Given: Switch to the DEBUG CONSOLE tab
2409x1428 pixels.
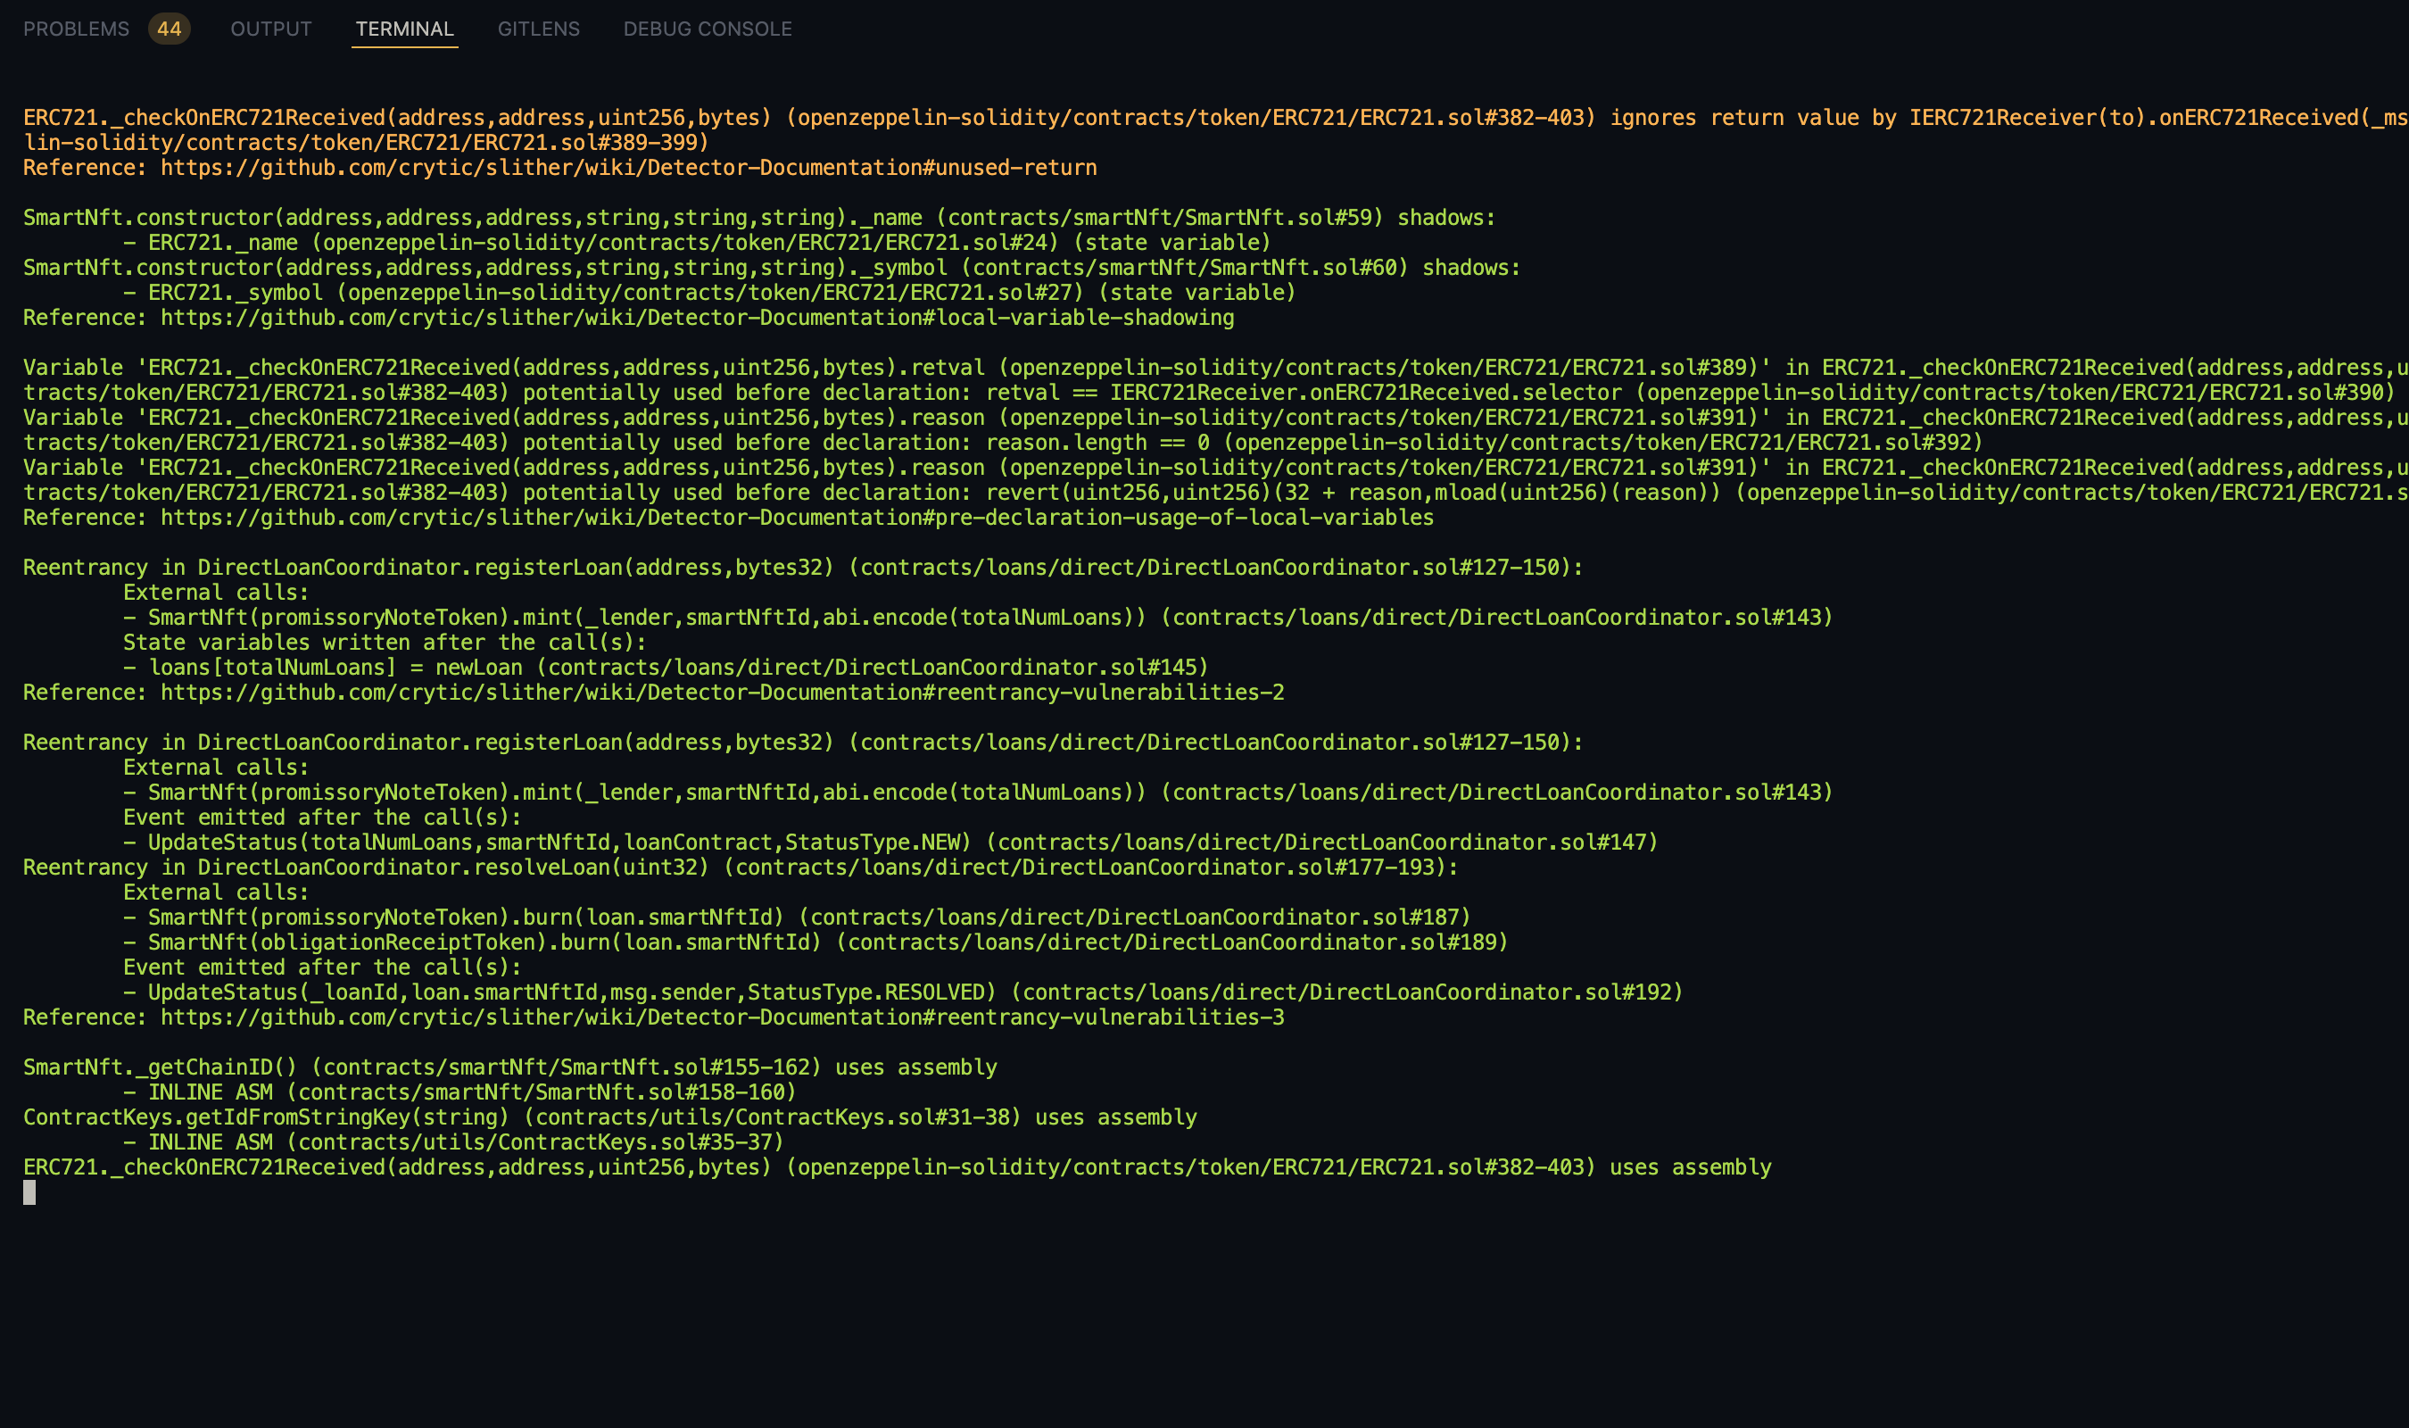Looking at the screenshot, I should tap(708, 29).
